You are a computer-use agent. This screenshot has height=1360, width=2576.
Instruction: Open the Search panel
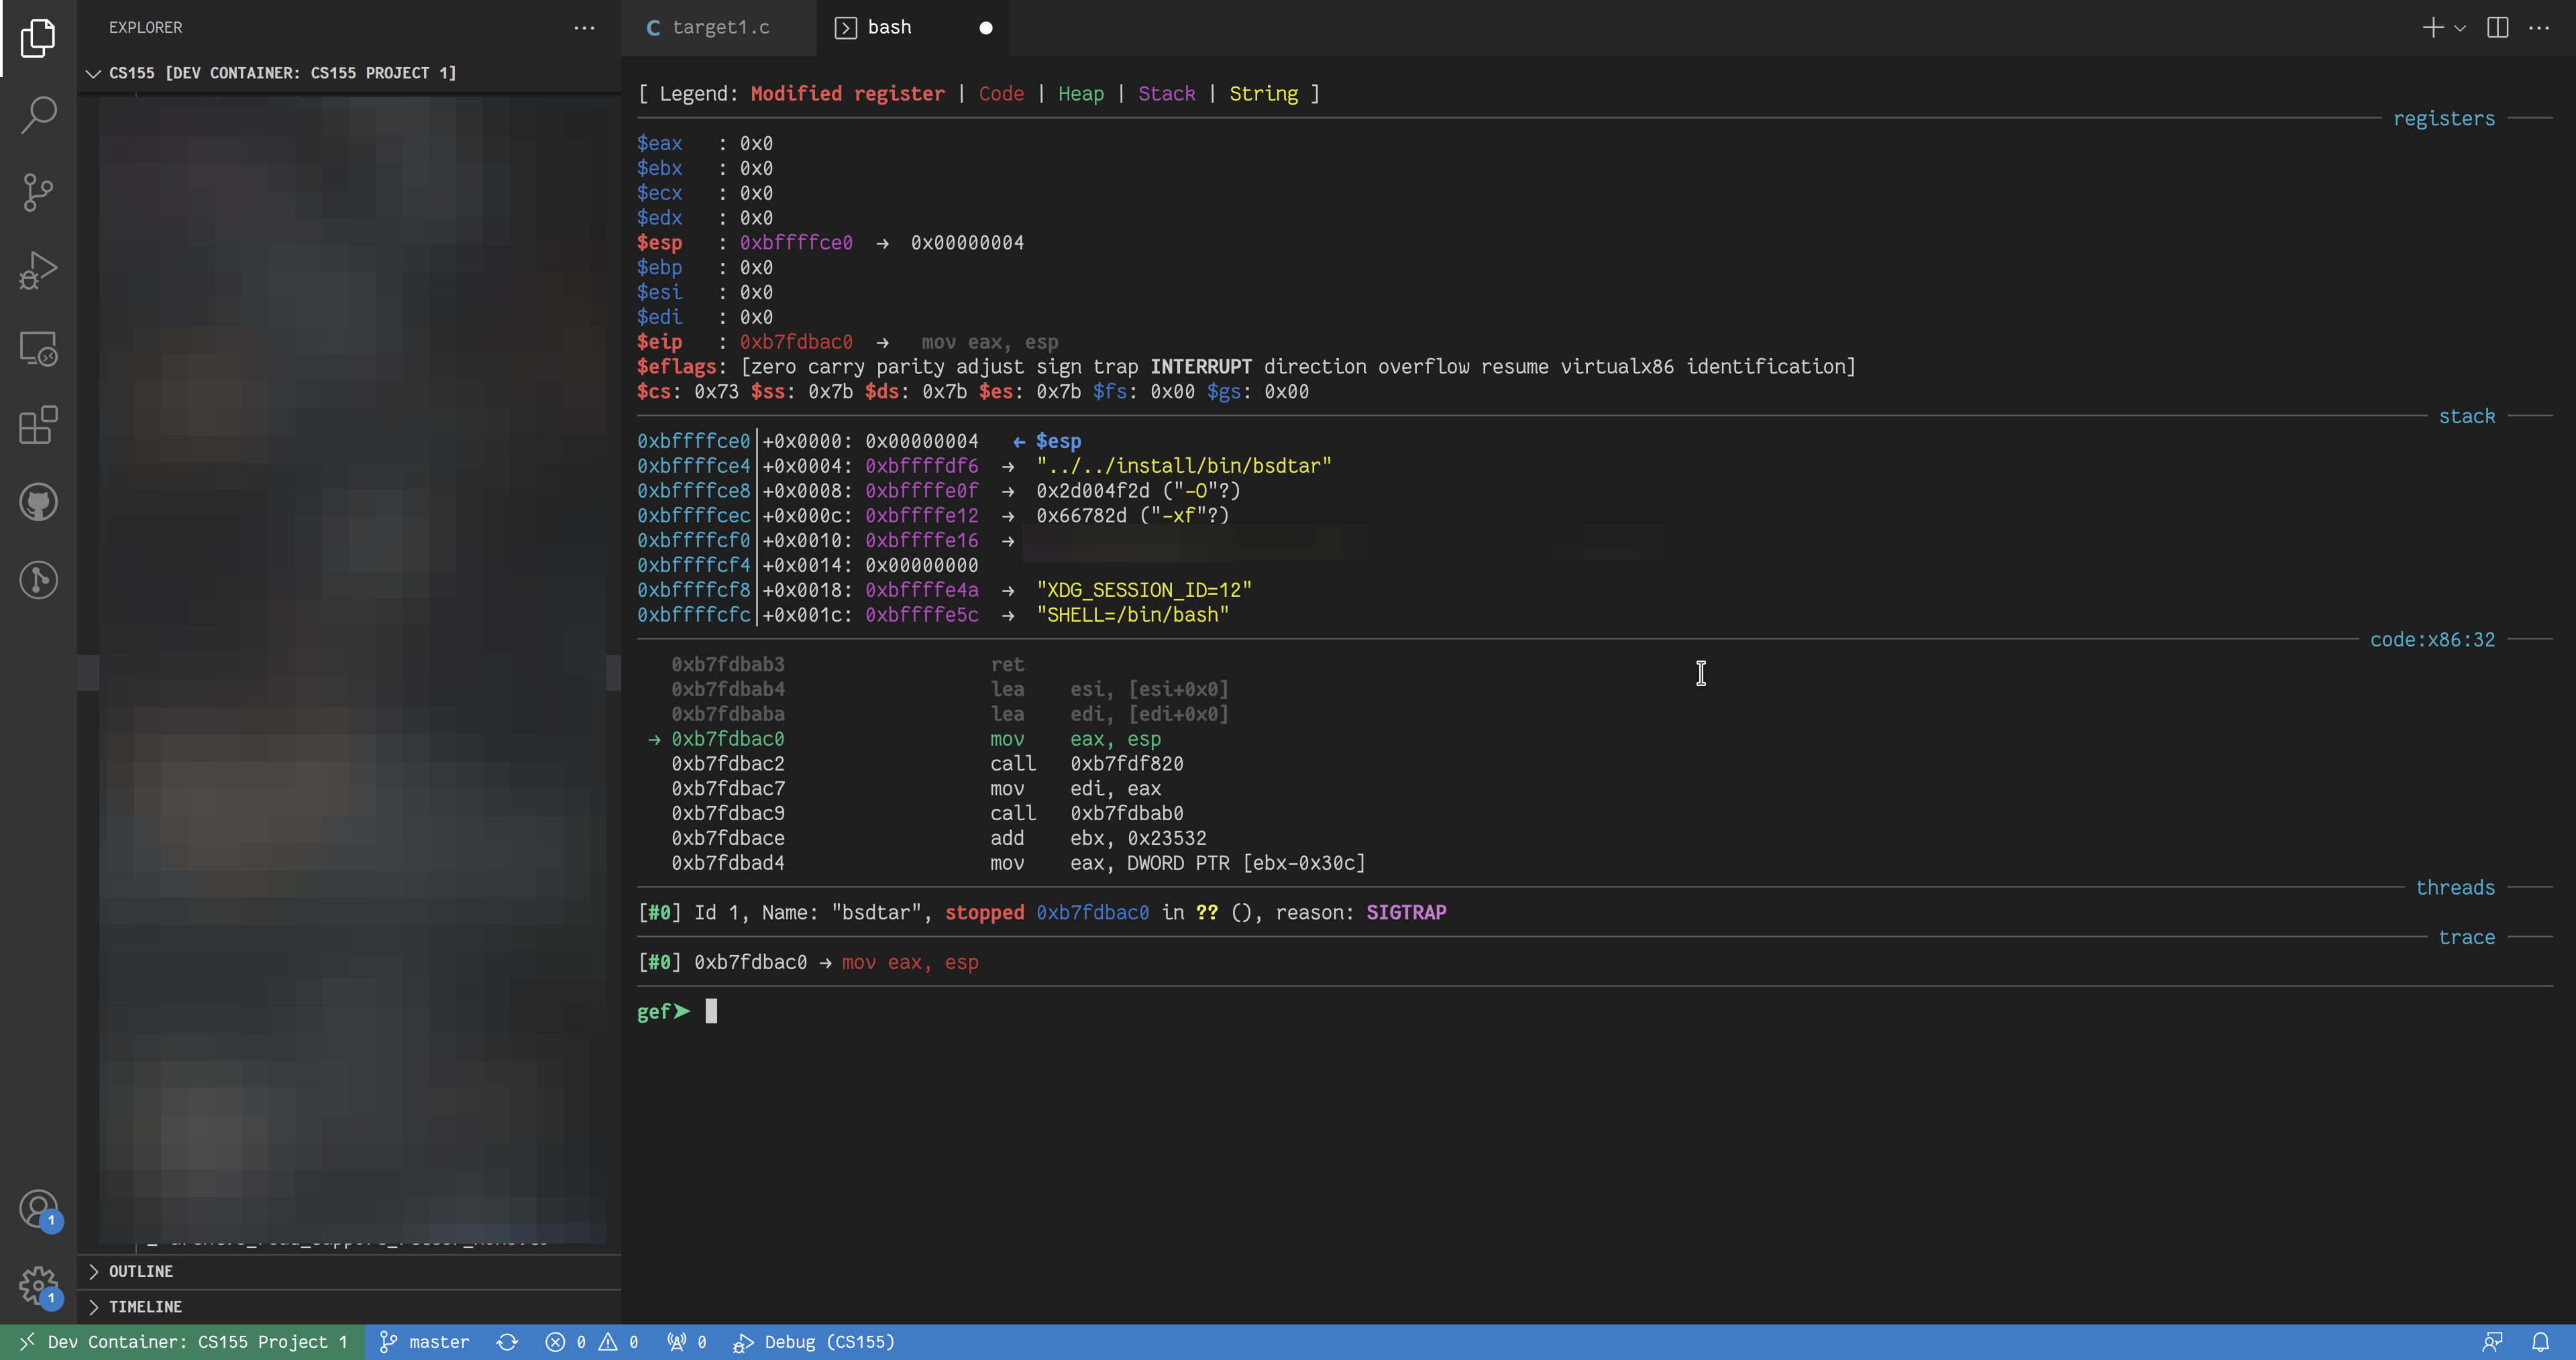point(38,114)
